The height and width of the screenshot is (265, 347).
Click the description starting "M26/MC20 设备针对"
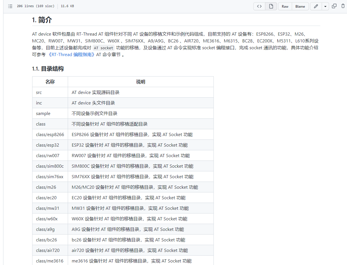click(135, 187)
